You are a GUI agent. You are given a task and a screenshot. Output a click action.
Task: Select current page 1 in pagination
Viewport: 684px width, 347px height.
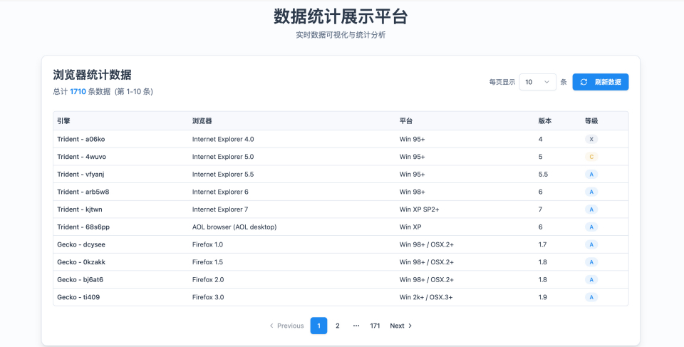[318, 326]
